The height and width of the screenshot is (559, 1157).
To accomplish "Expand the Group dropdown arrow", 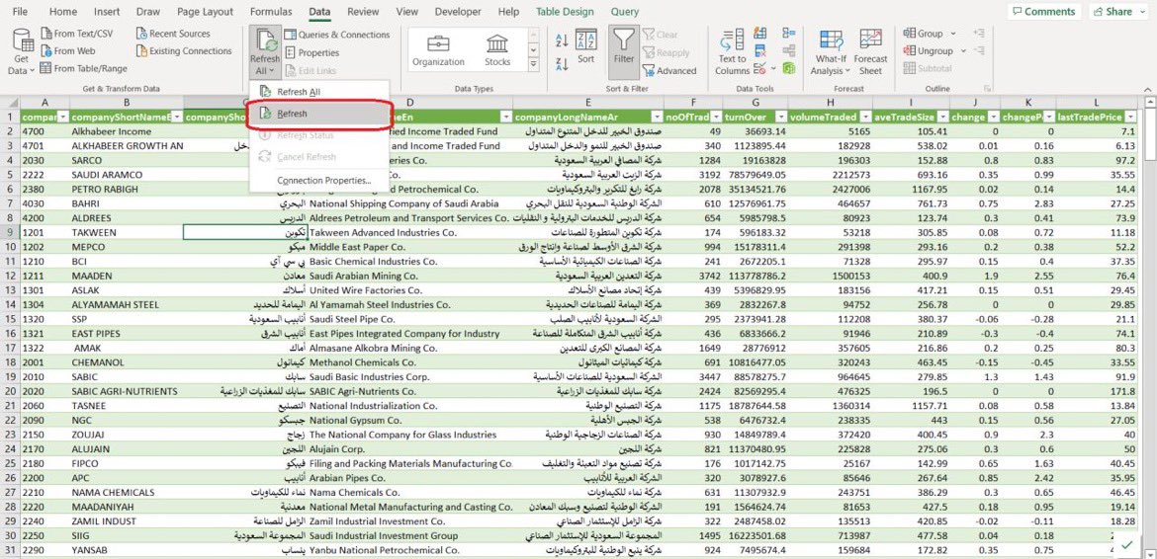I will coord(952,34).
